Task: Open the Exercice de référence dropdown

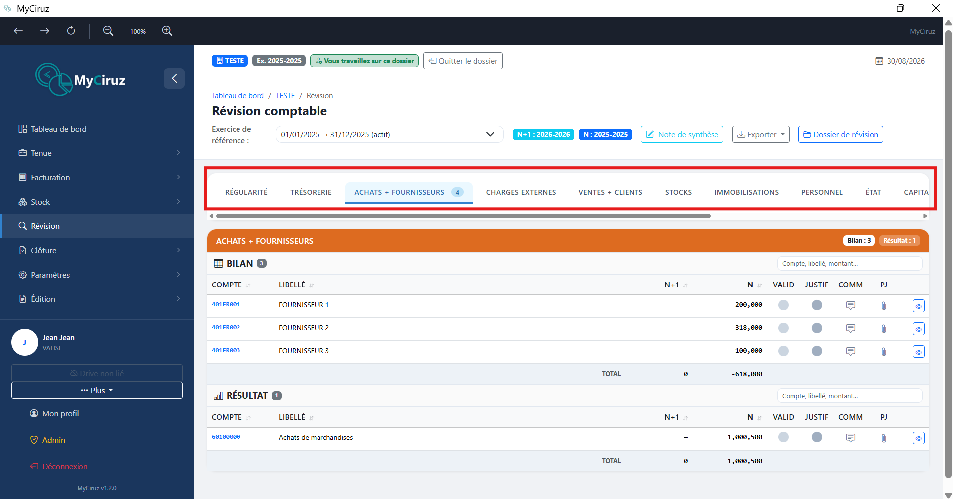Action: [390, 134]
